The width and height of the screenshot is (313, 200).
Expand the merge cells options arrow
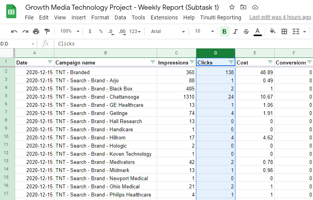click(x=304, y=31)
